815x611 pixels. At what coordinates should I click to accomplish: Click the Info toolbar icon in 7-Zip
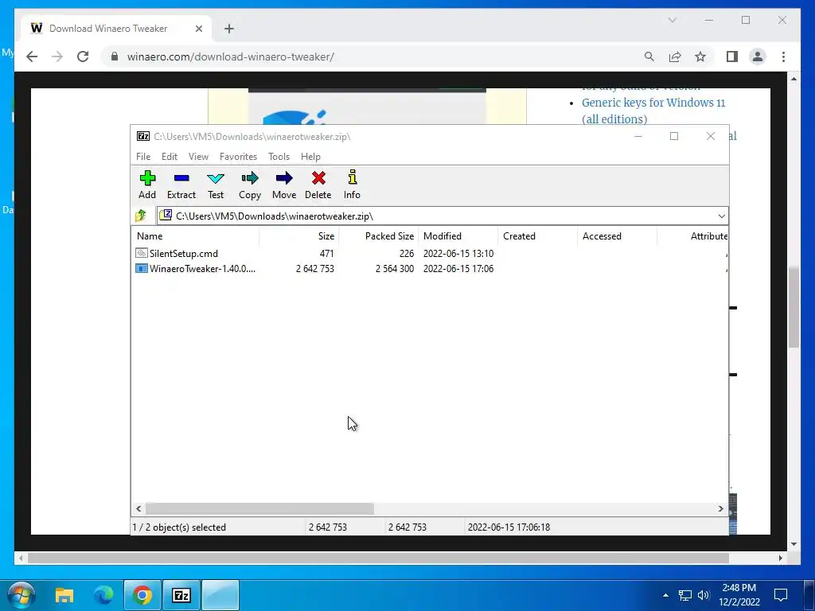click(353, 177)
